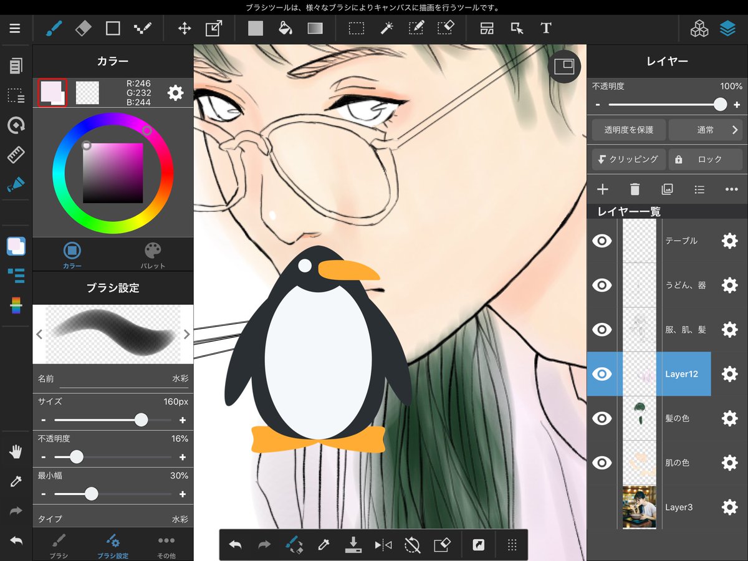Show next brush preview arrow
Viewport: 748px width, 561px height.
click(x=186, y=334)
